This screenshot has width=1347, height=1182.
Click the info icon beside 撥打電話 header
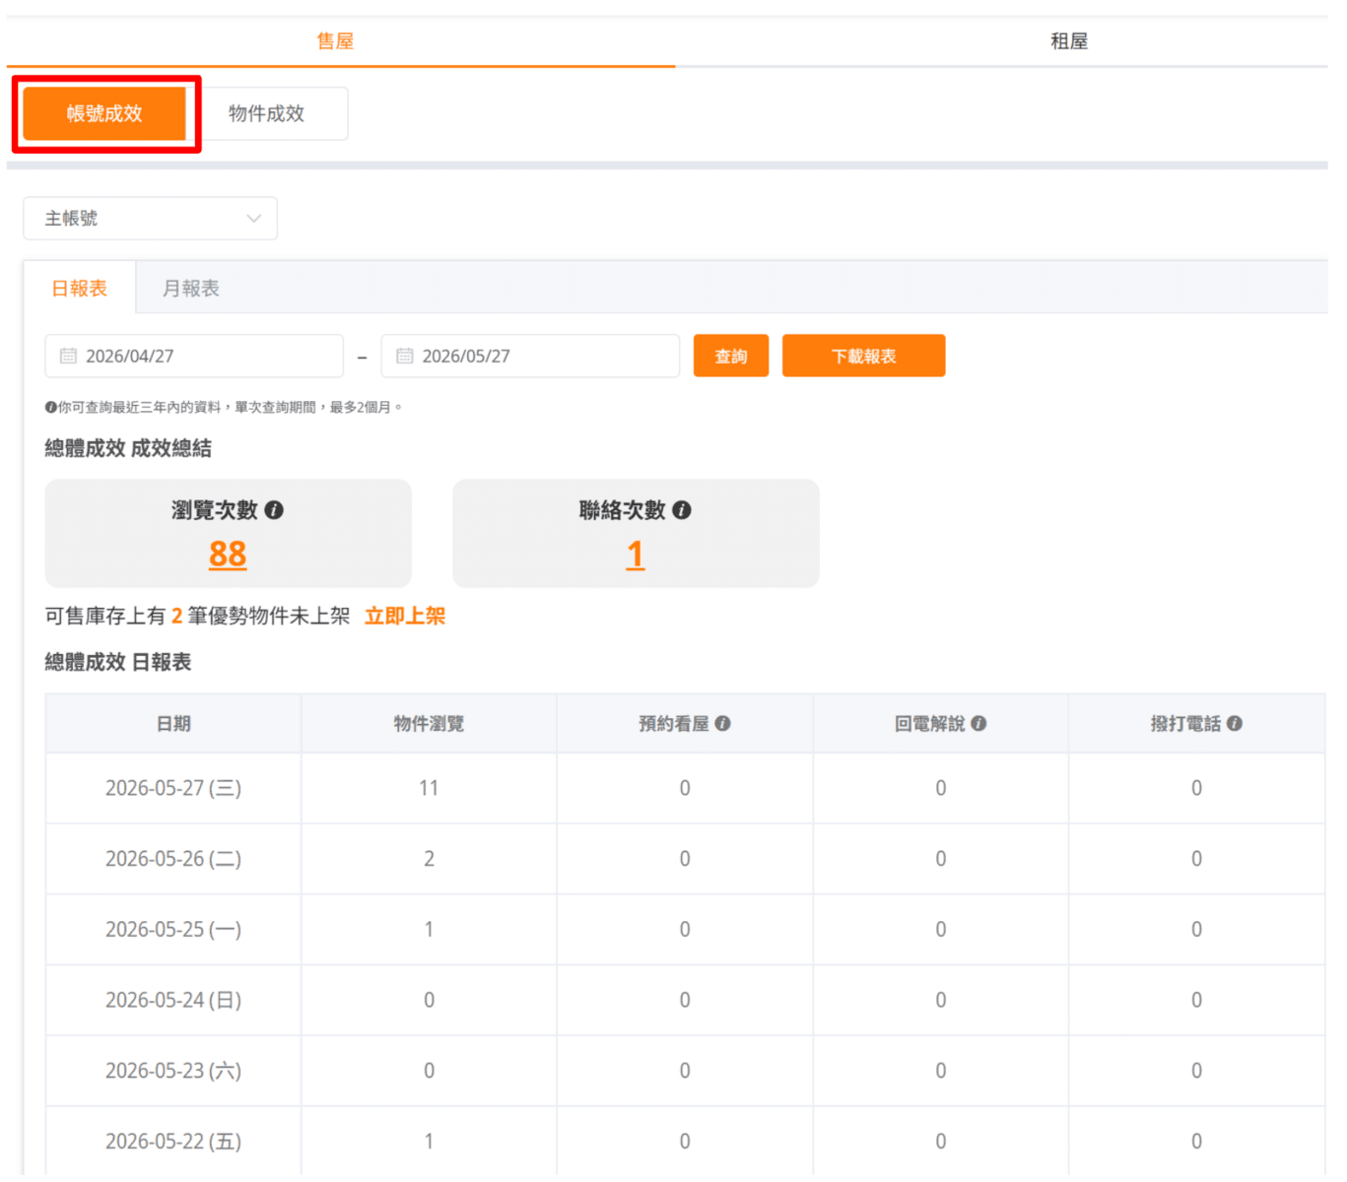pos(1235,724)
